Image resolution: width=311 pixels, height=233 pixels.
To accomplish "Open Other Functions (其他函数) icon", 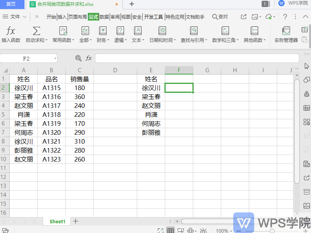I will tap(254, 31).
